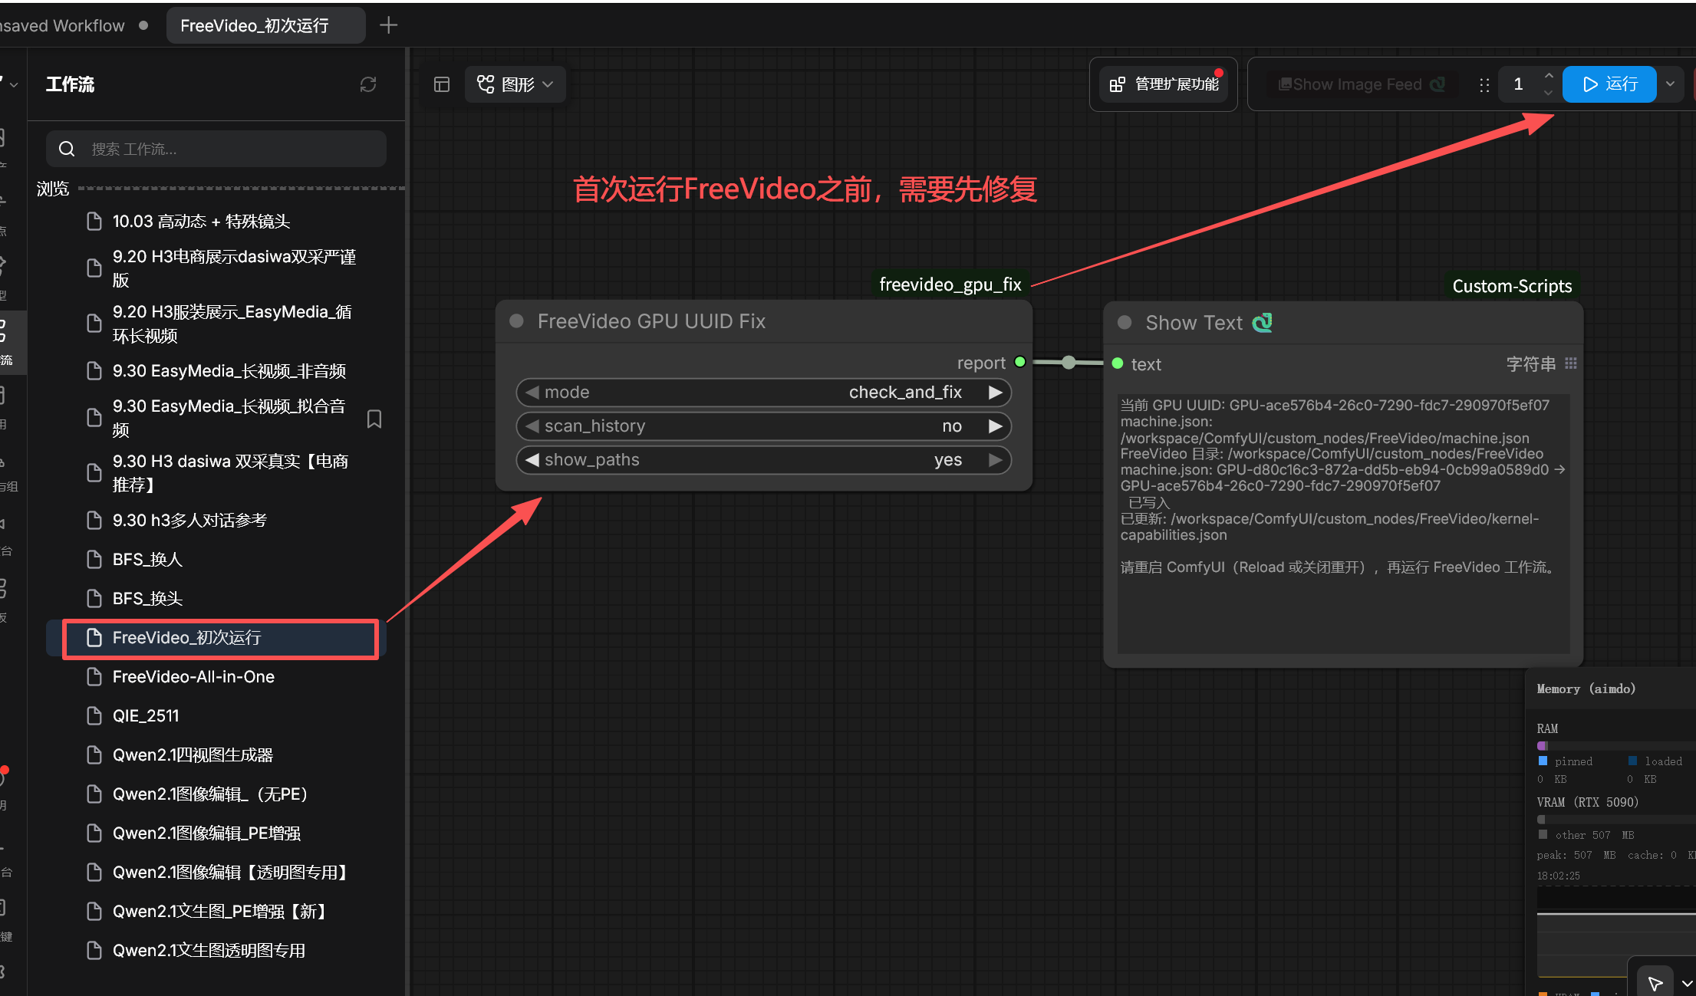Open workflow 9.30 EasyMedia_长视频_非音频

216,371
